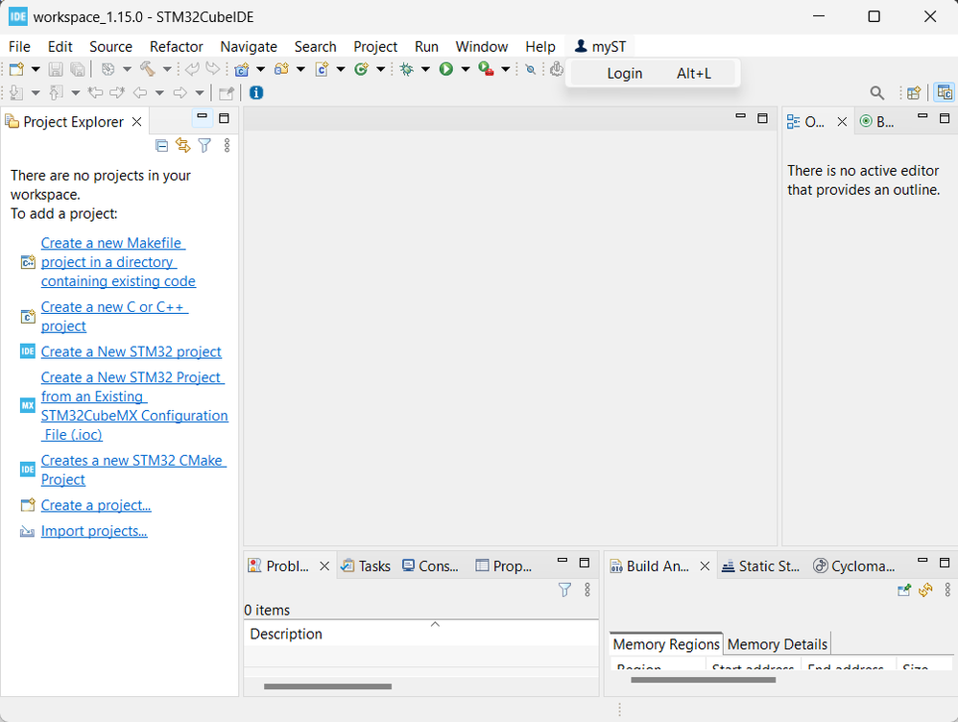The image size is (958, 722).
Task: Run with the green play icon
Action: coord(446,69)
